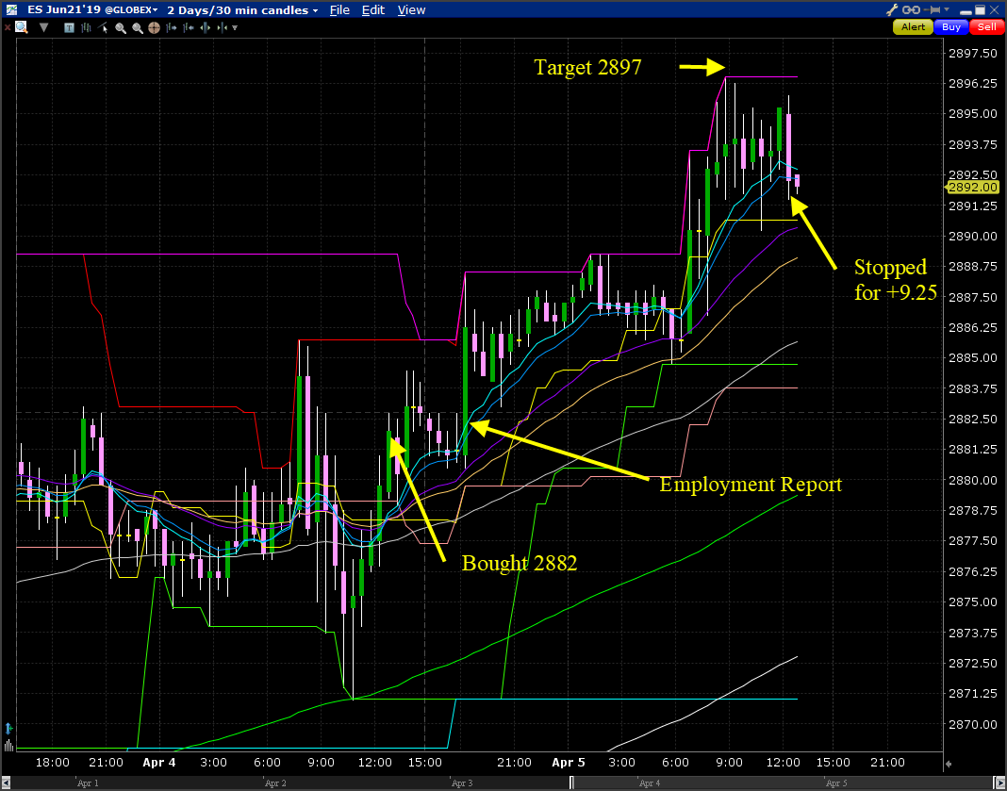Click the right scroll arrow of the timeline
This screenshot has width=1007, height=791.
click(1000, 783)
